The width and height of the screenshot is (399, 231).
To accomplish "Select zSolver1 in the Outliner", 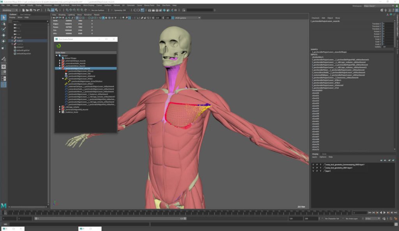I will tap(20, 47).
